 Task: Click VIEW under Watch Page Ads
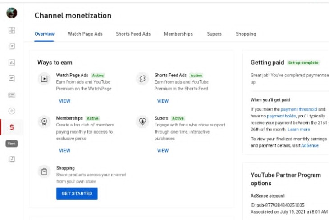pyautogui.click(x=64, y=101)
